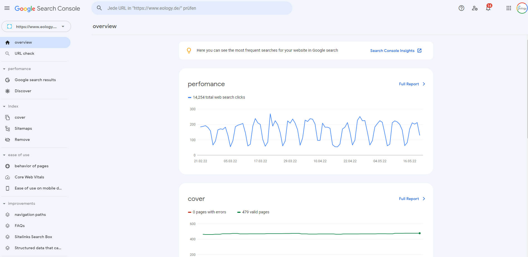Collapse the ease of use section
This screenshot has height=257, width=528.
point(4,155)
